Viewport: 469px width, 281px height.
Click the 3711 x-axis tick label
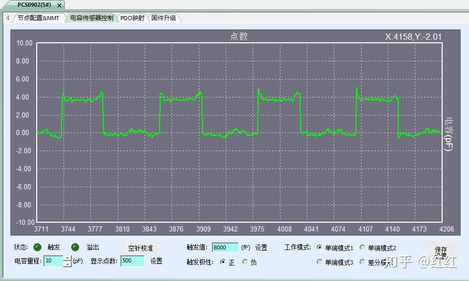[41, 229]
